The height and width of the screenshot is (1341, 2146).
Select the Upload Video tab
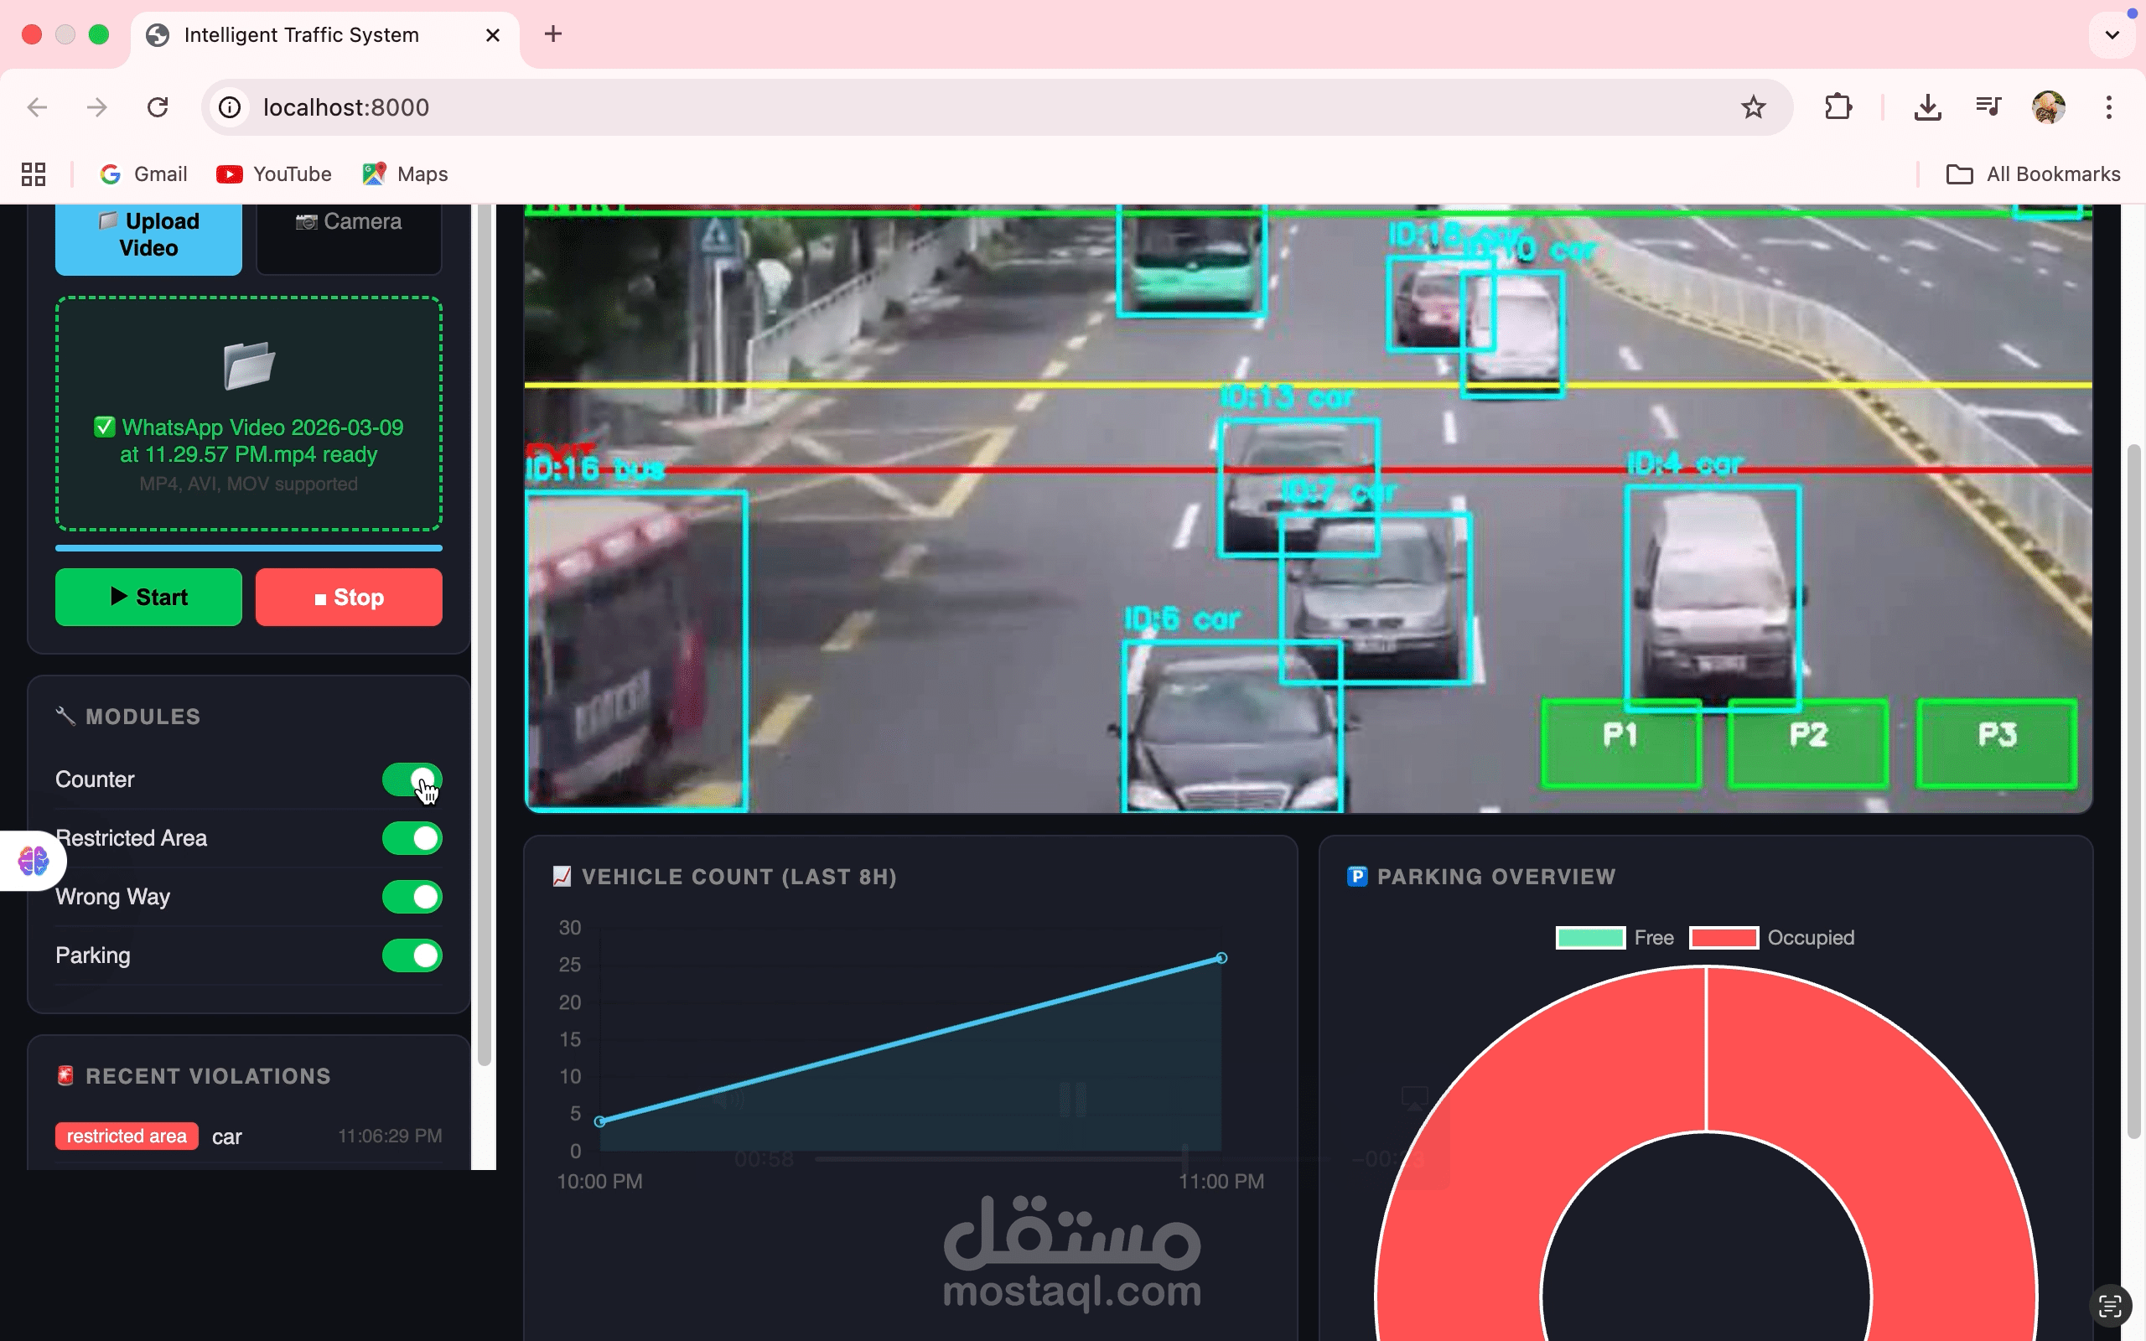[148, 234]
